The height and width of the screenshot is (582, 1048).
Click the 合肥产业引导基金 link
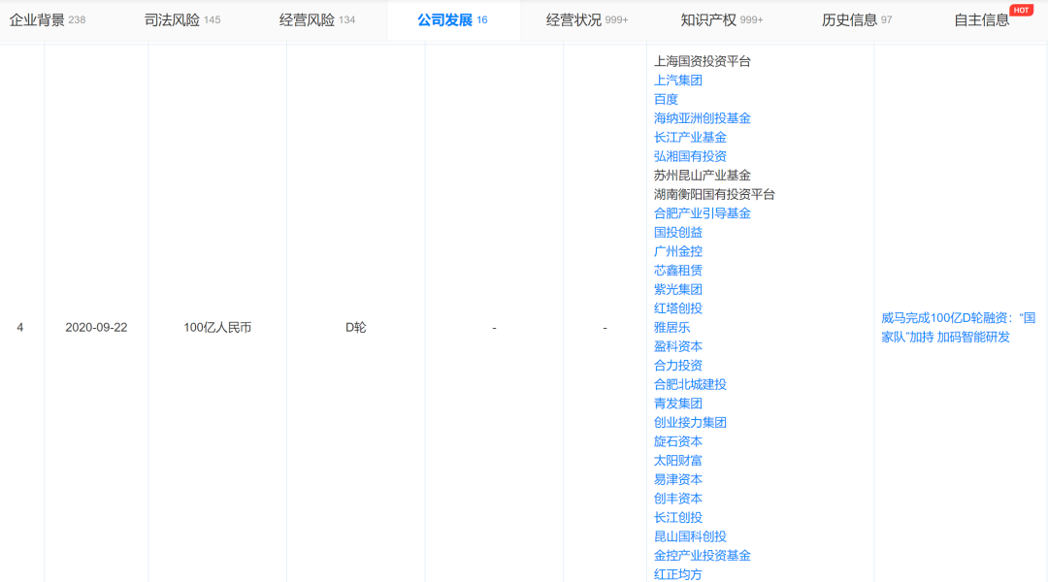coord(703,213)
